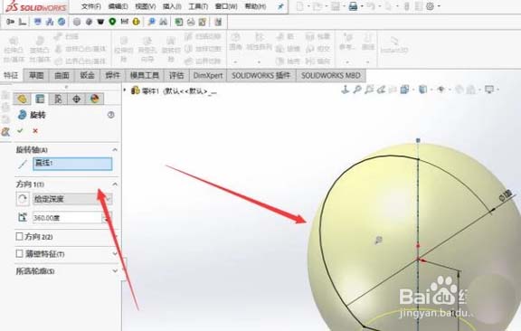Switch to the SOLIDWORKS MBD tab
Viewport: 521px width, 331px height.
(x=331, y=75)
